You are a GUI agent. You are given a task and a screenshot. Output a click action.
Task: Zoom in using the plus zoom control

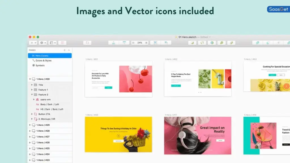(x=146, y=43)
